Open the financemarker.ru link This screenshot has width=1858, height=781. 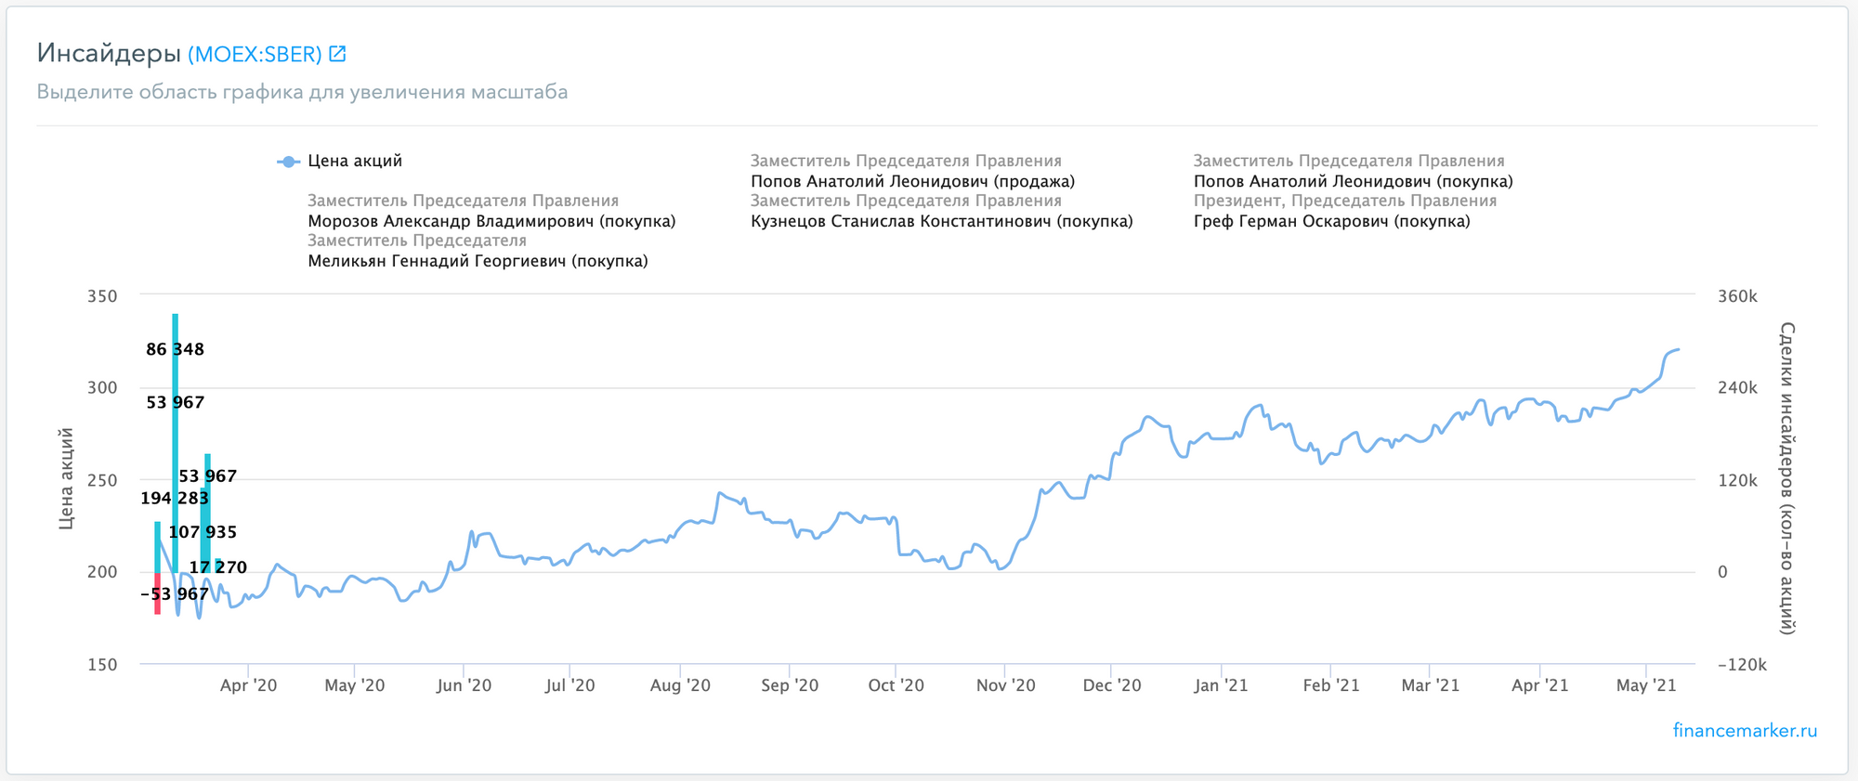tap(1745, 730)
